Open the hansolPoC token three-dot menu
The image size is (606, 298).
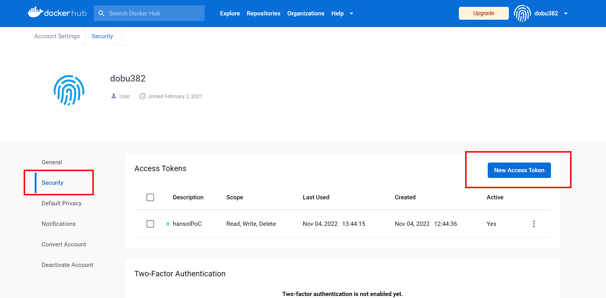(534, 224)
